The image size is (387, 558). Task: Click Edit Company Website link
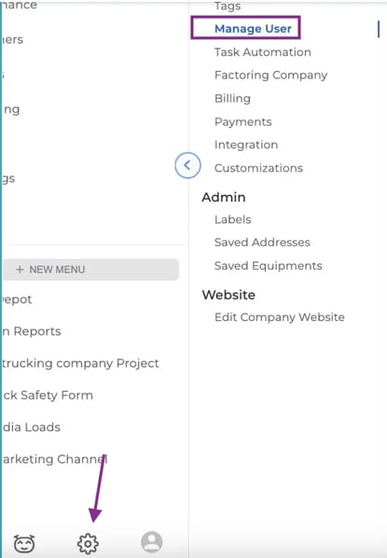[280, 317]
